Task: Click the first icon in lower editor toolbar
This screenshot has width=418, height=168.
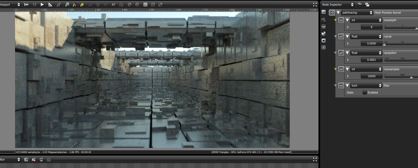Action: tap(26, 159)
